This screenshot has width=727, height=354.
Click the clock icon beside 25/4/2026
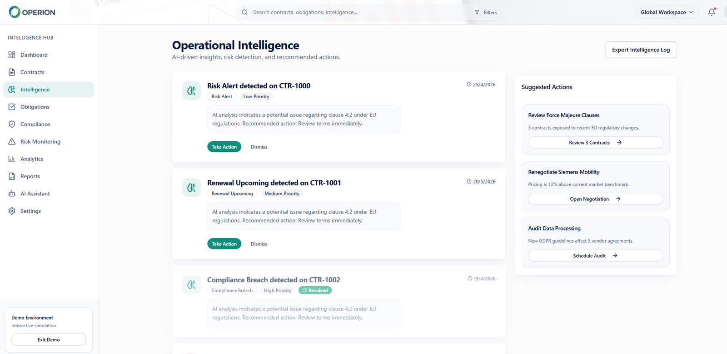[469, 85]
